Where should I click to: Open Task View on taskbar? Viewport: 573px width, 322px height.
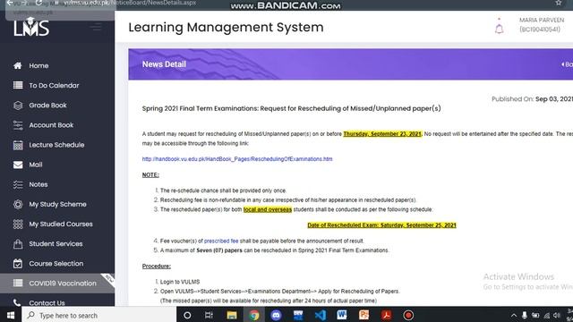pos(209,315)
